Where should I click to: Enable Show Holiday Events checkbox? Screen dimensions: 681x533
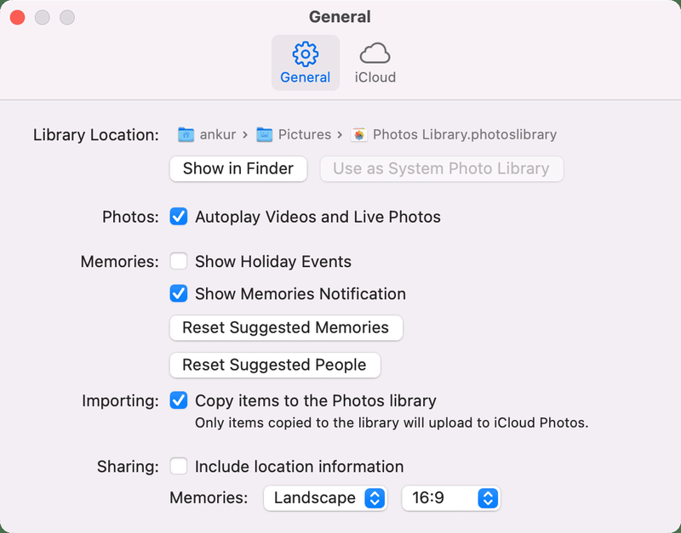[x=179, y=262]
